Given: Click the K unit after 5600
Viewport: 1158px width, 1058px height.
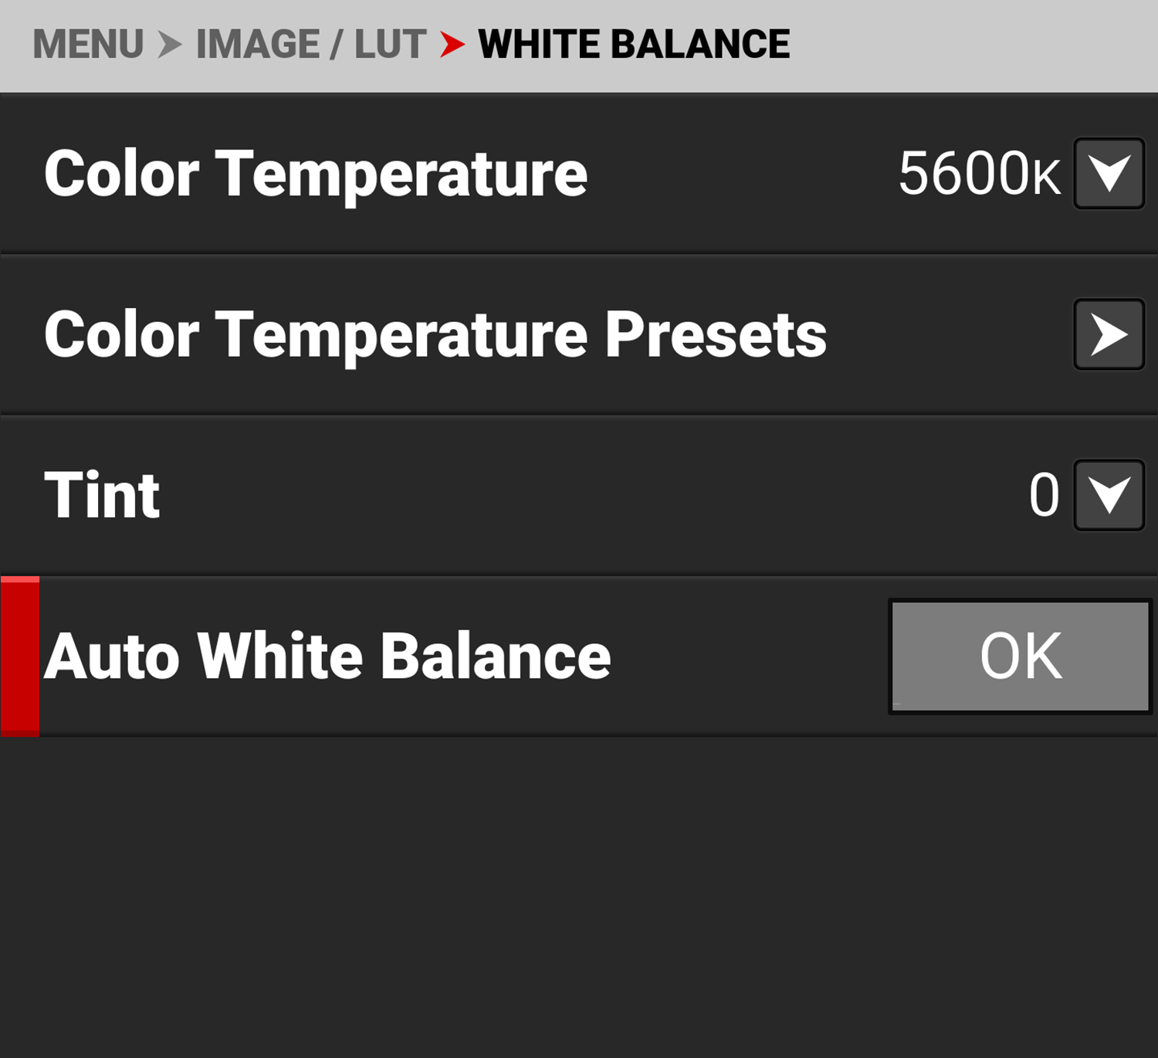Looking at the screenshot, I should coord(1047,178).
